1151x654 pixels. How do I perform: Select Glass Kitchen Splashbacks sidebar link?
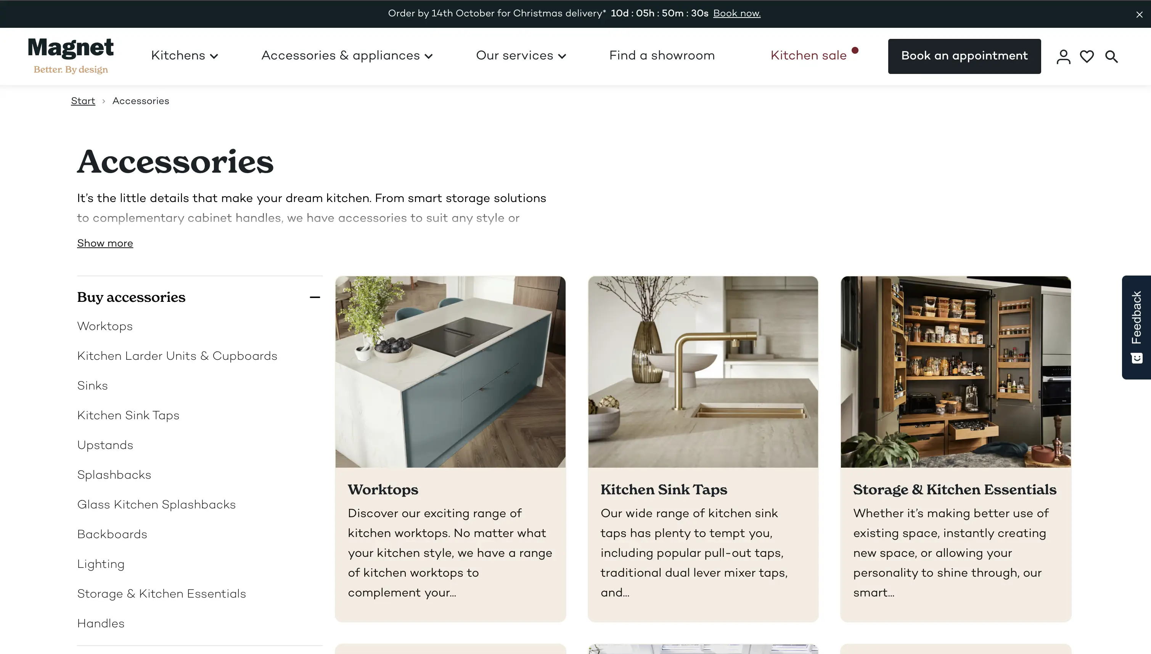point(156,505)
